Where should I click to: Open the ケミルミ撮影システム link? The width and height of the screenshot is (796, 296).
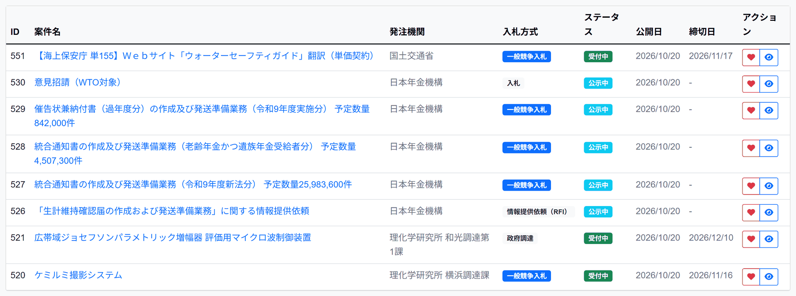[78, 275]
